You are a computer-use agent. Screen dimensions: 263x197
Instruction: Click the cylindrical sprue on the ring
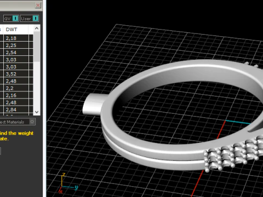pyautogui.click(x=94, y=104)
